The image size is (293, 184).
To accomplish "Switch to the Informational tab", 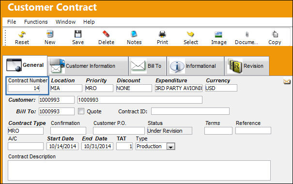I will (x=195, y=66).
